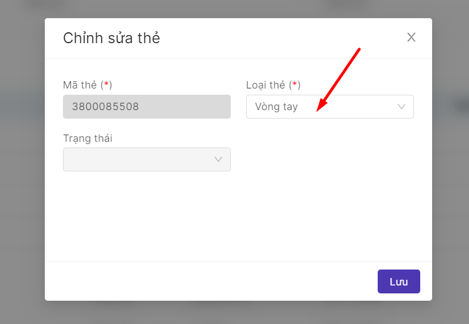Image resolution: width=469 pixels, height=324 pixels.
Task: Click the Trạng thái field label
Action: click(87, 138)
